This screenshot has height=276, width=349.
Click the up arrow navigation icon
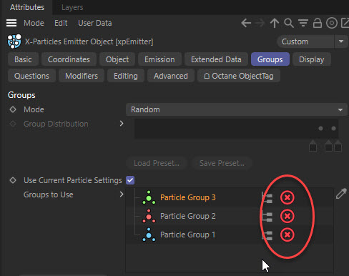pyautogui.click(x=275, y=23)
